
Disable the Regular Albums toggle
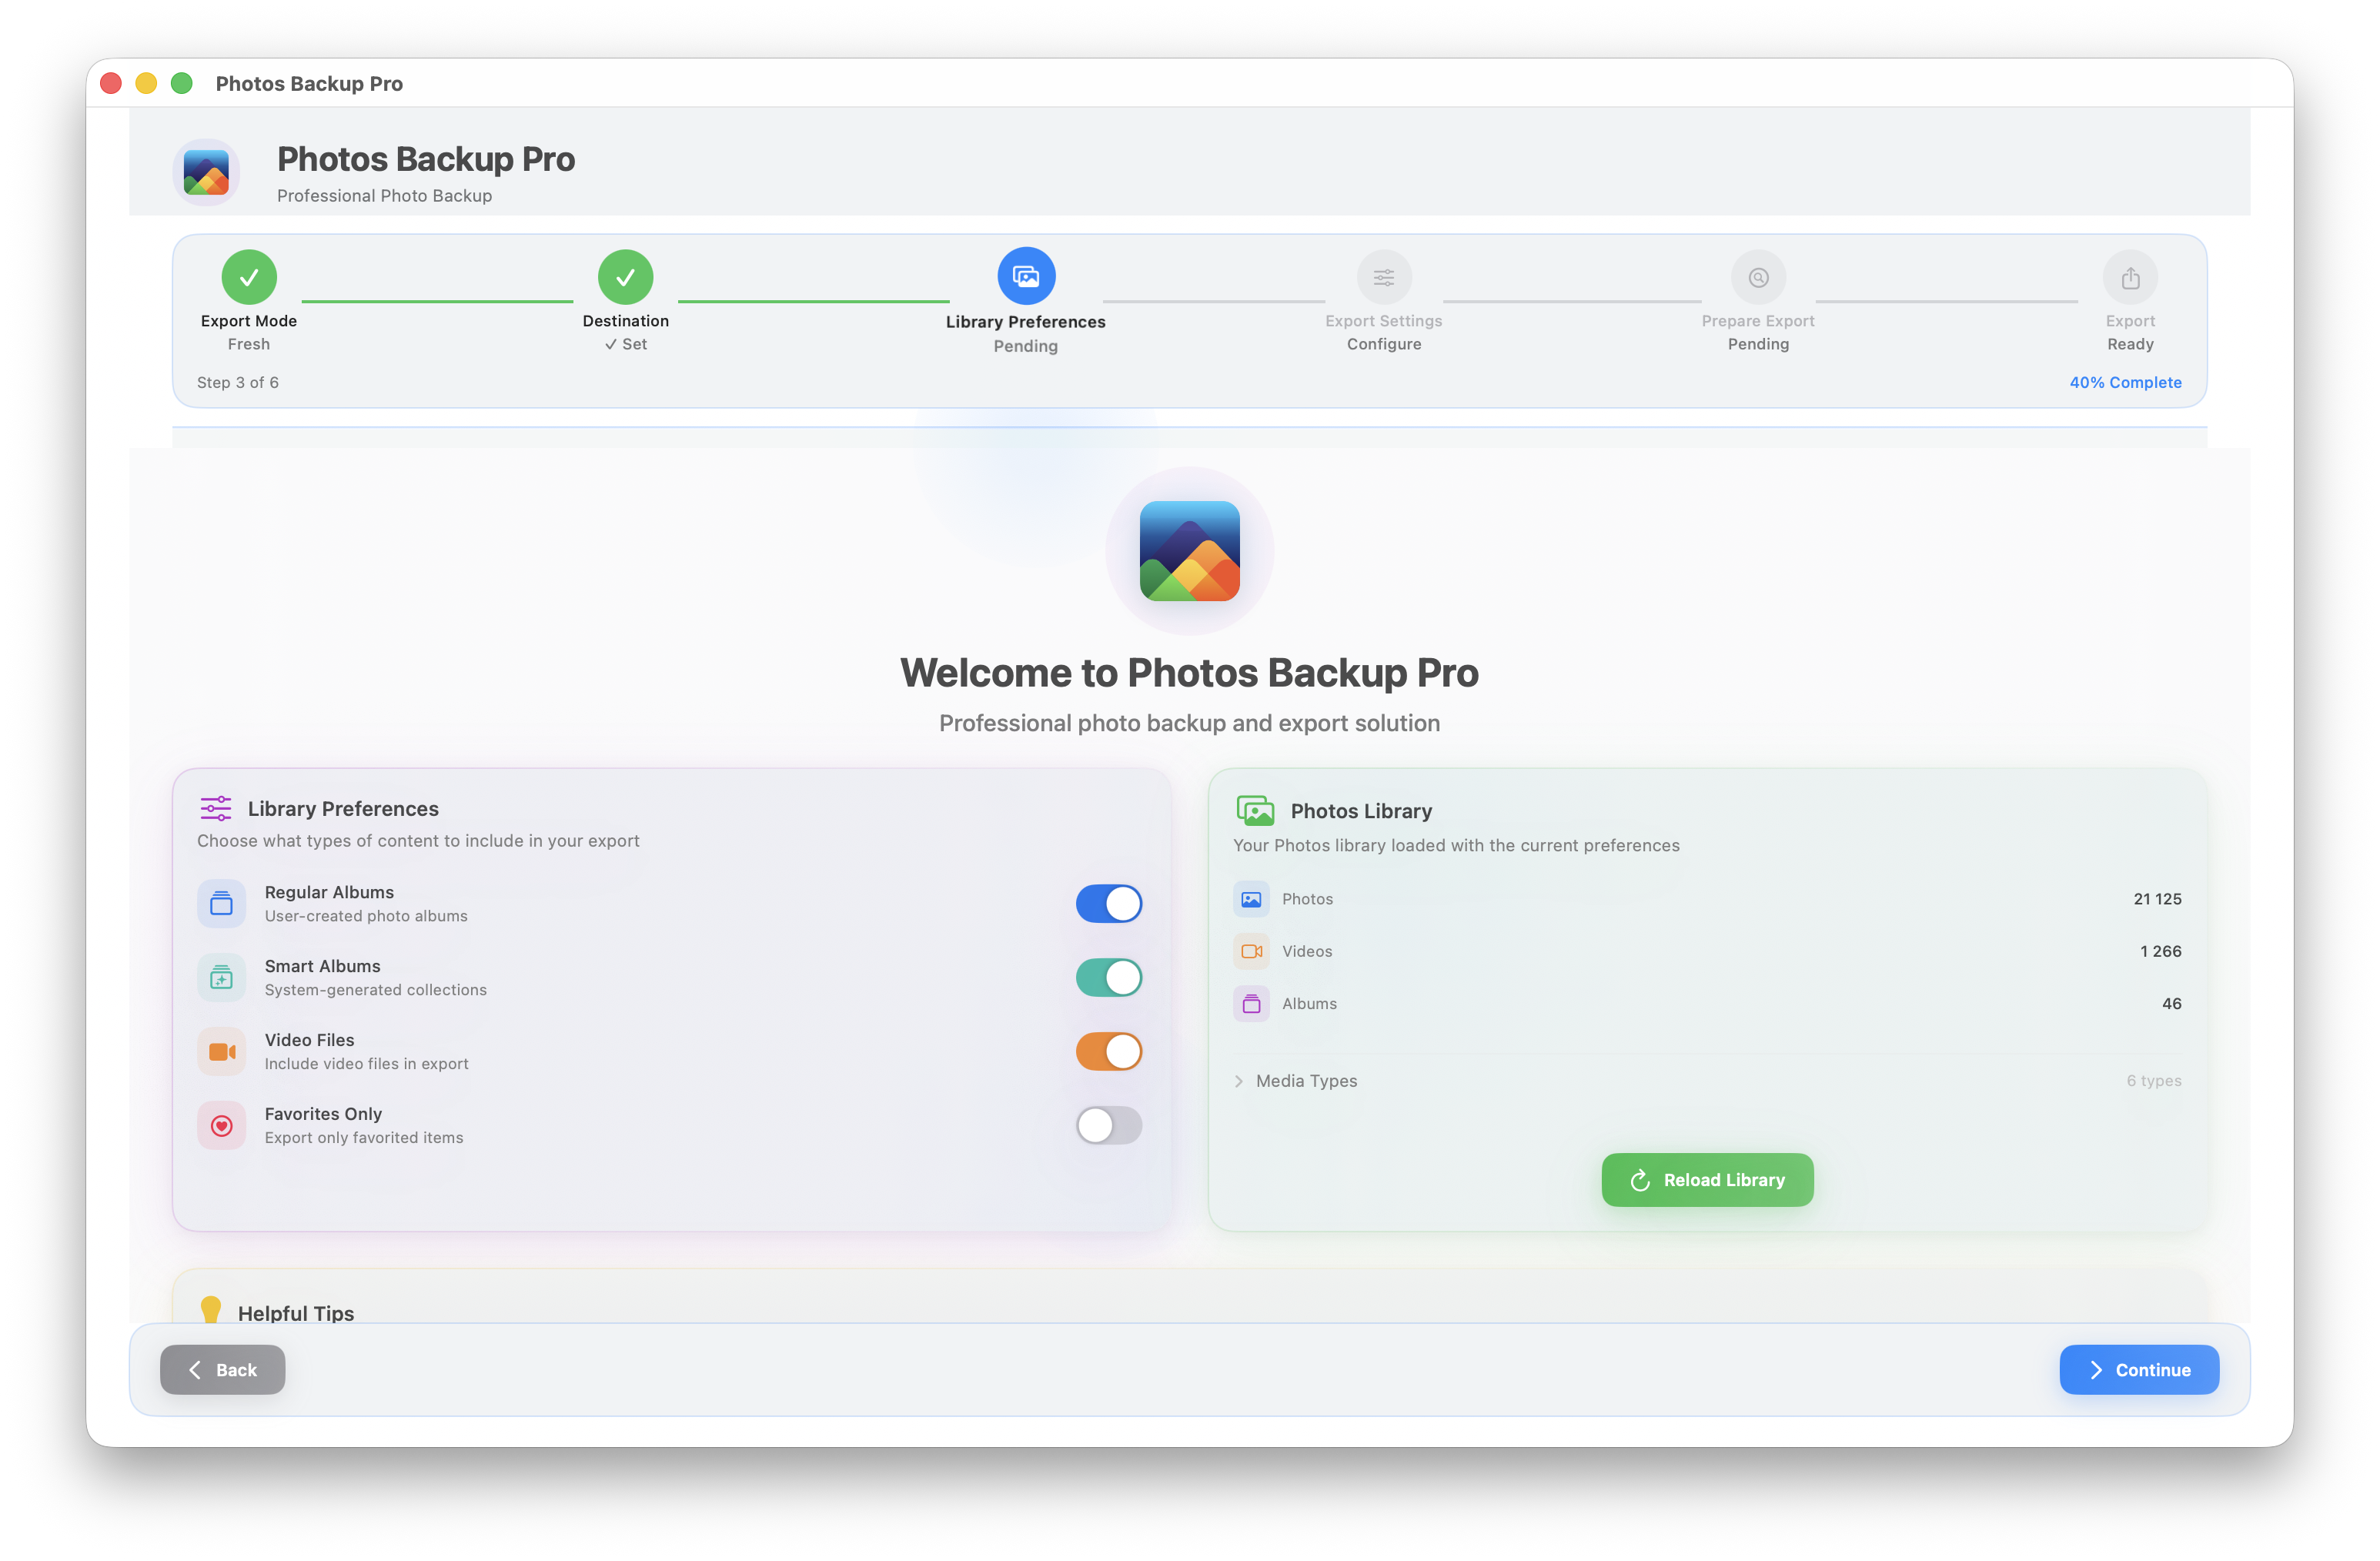[x=1109, y=903]
